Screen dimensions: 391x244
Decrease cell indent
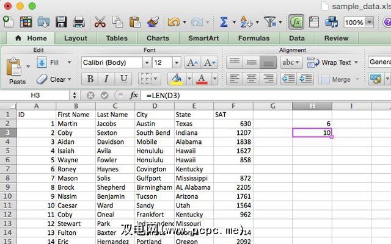289,79
